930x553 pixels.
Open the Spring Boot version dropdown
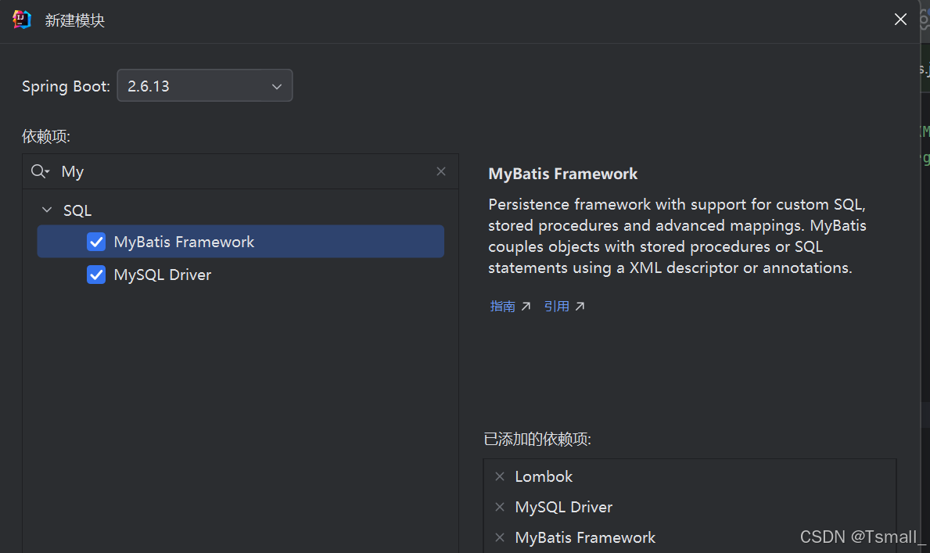pyautogui.click(x=205, y=85)
